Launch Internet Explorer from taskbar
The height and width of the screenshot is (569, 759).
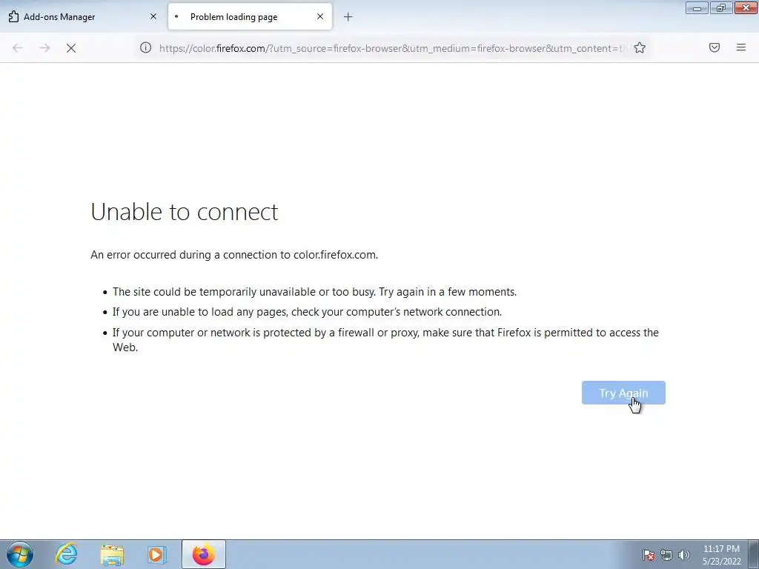coord(66,554)
